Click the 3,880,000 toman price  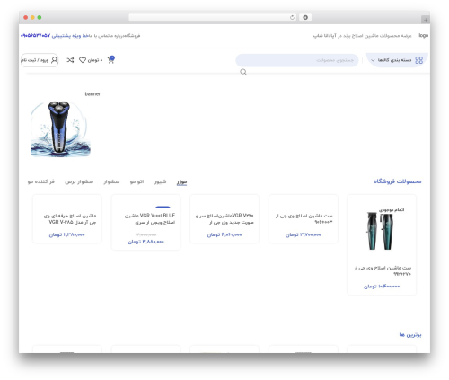[x=145, y=242]
